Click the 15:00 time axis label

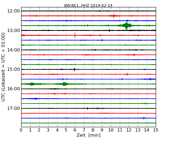tap(14, 69)
